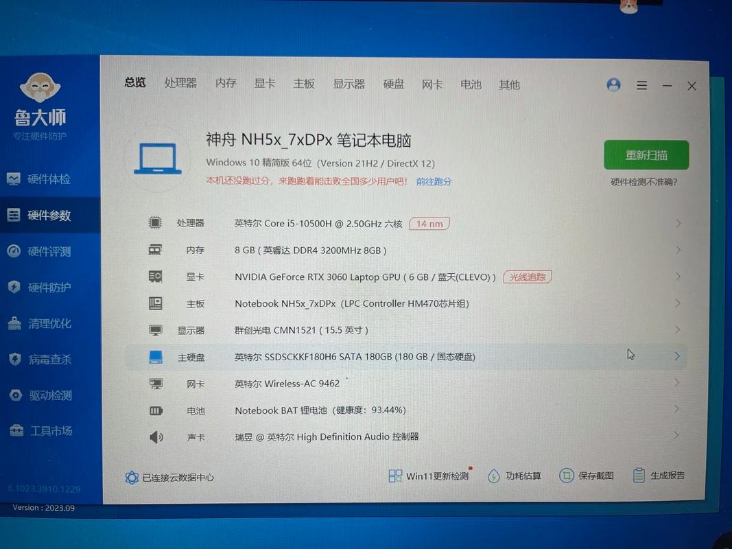Expand the 电池 row chevron
Screen dimensions: 732x549
click(x=677, y=410)
